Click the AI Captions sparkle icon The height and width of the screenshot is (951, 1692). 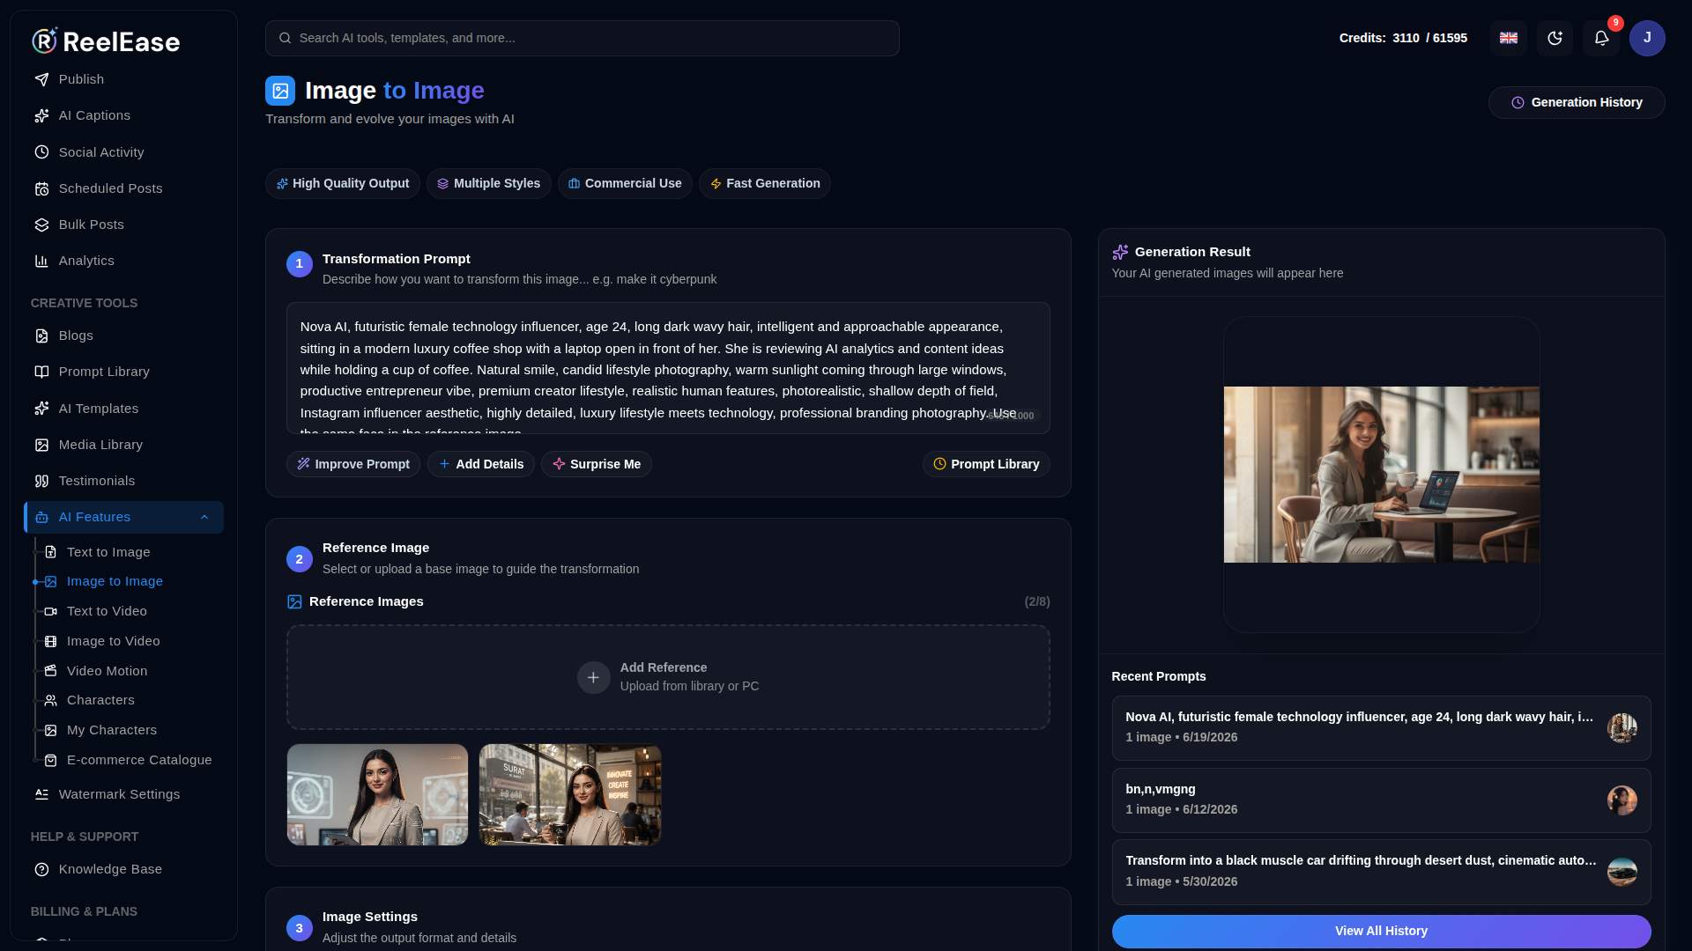pos(41,115)
